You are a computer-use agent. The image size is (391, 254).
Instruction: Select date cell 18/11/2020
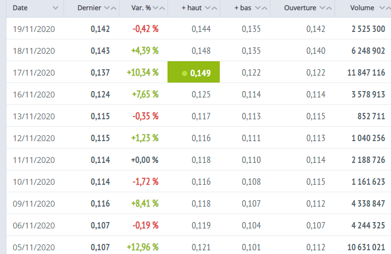click(x=34, y=51)
